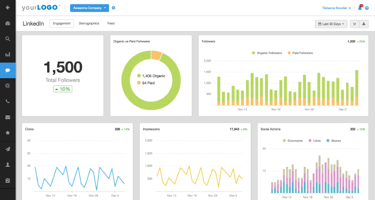The height and width of the screenshot is (200, 375).
Task: Click the Organic vs Paid Followers title
Action: pos(132,41)
